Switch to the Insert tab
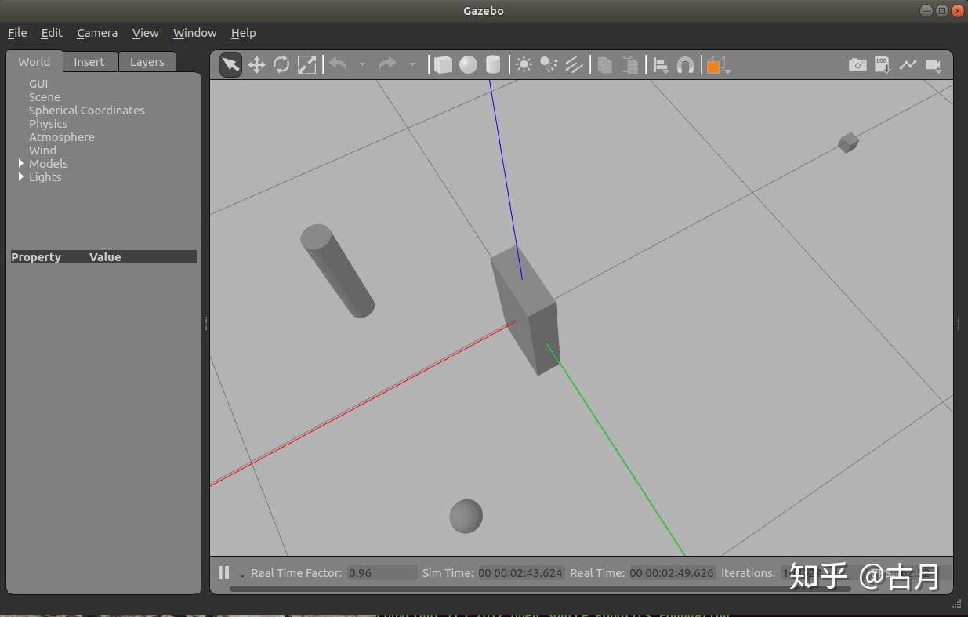968x617 pixels. [89, 62]
